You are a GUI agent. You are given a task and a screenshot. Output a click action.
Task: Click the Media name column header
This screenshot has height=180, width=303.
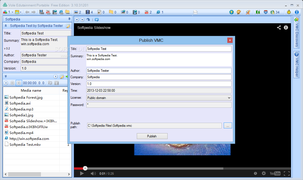31,91
